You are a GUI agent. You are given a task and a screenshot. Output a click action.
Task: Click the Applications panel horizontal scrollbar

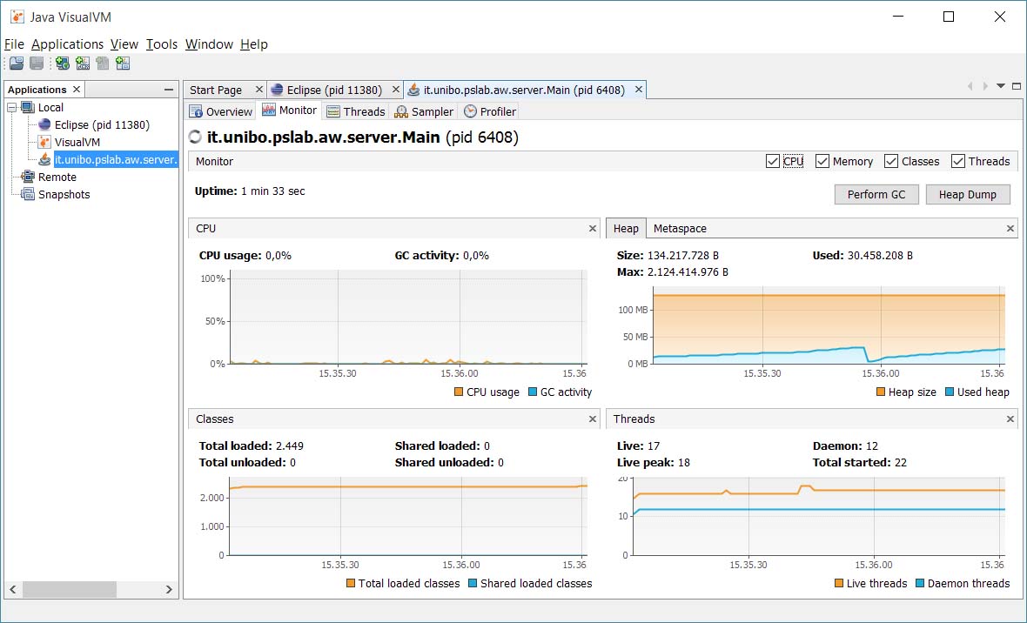tap(91, 590)
